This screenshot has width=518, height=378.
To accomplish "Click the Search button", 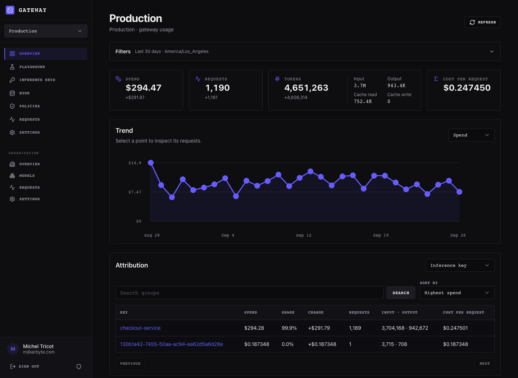I will (x=401, y=293).
